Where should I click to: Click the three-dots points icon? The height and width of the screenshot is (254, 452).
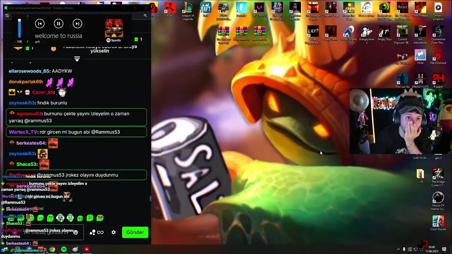(92, 232)
